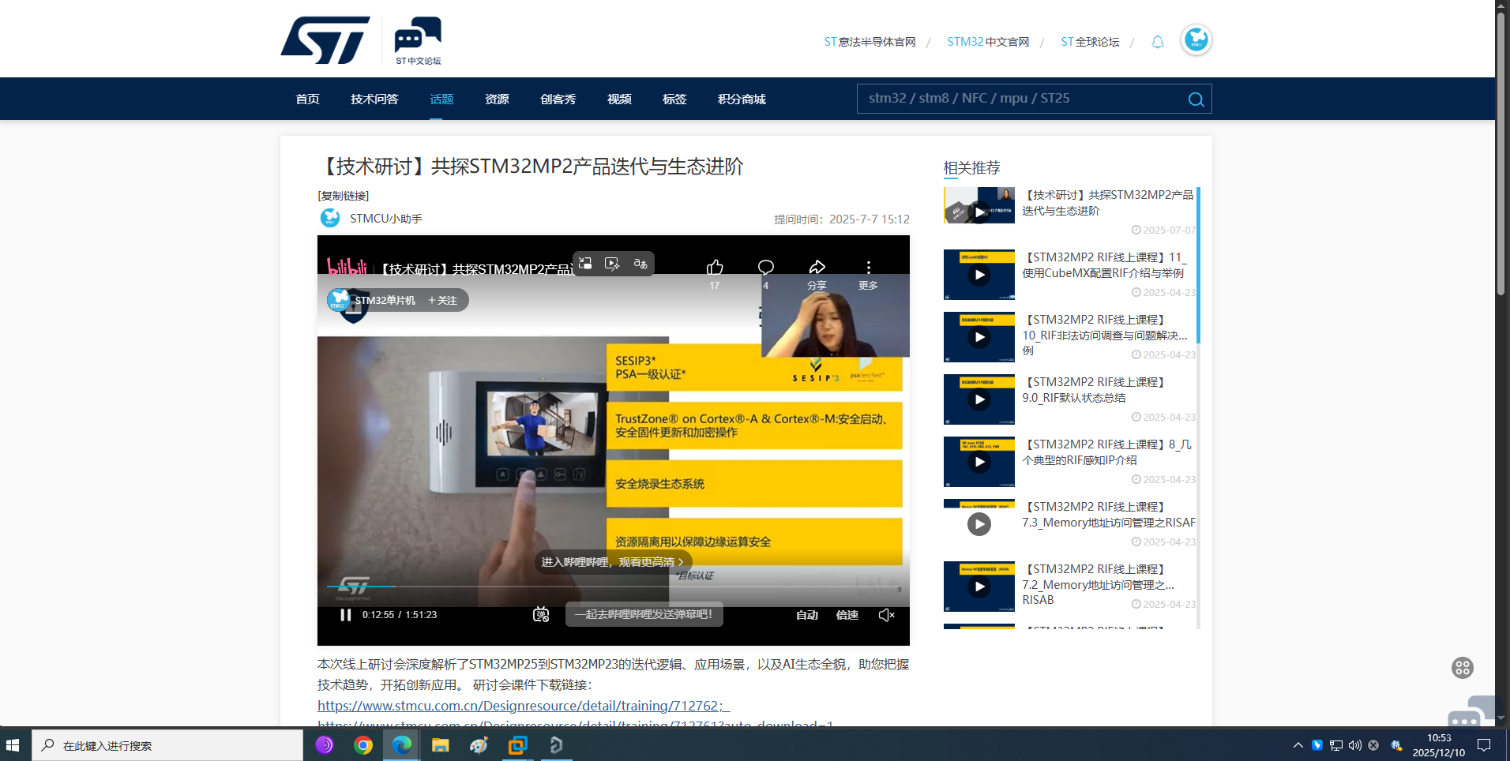Open the ST全球论坛 link

coord(1090,42)
